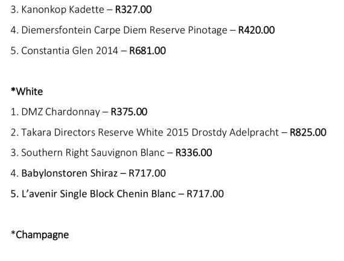Select the Constantia Glen 2014 entry

[x=88, y=51]
